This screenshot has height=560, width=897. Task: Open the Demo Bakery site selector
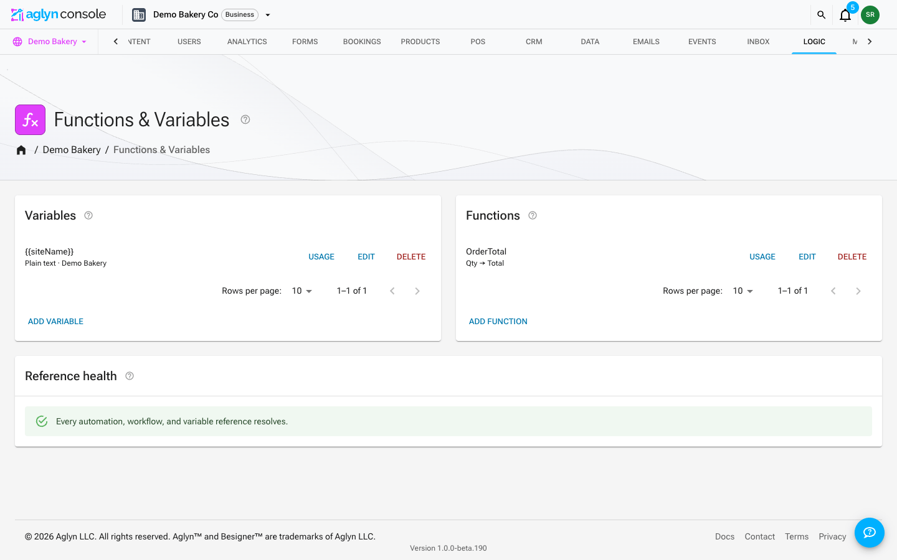50,42
